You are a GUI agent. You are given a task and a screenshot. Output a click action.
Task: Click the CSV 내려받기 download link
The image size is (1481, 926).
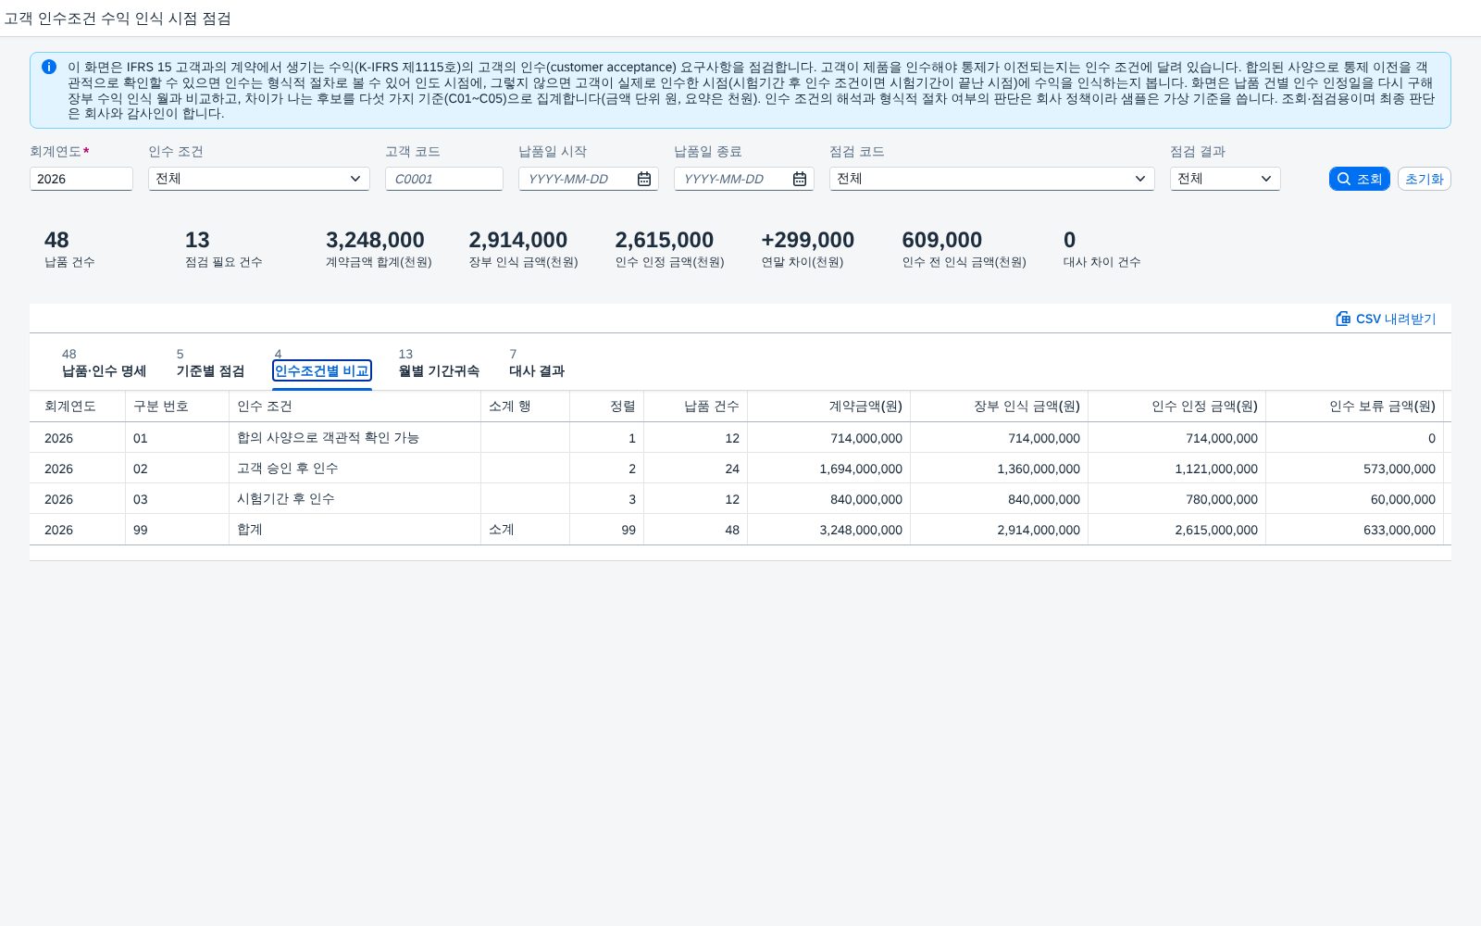(x=1386, y=319)
